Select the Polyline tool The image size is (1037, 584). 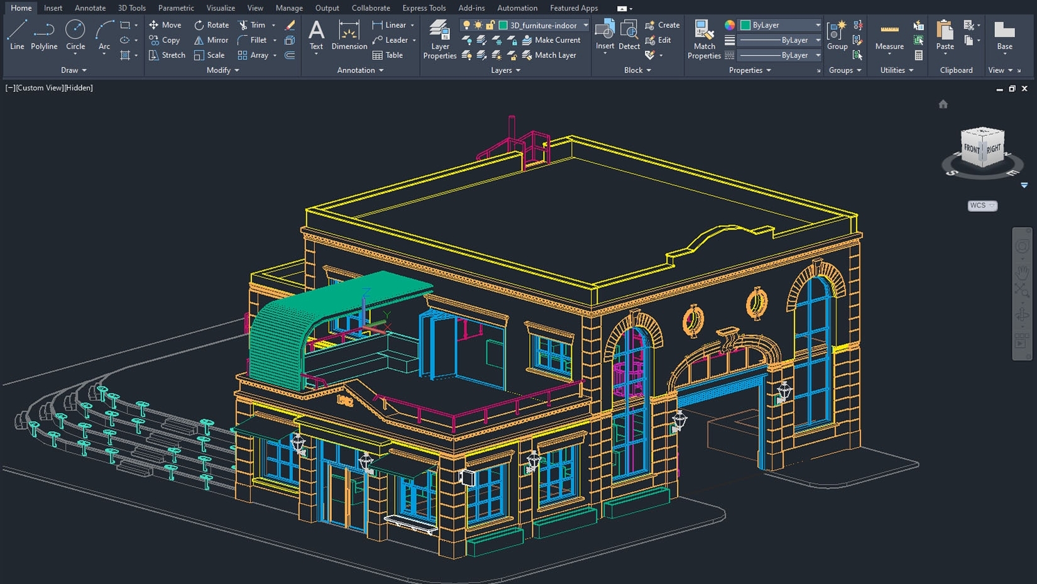tap(44, 34)
